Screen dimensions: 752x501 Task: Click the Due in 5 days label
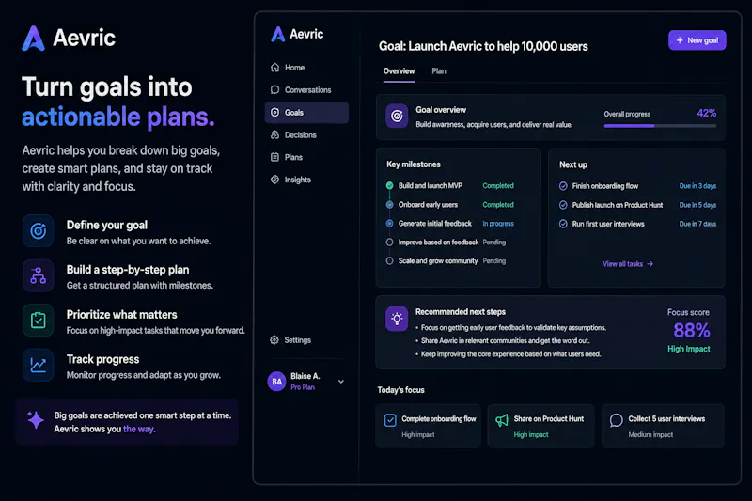(x=697, y=205)
